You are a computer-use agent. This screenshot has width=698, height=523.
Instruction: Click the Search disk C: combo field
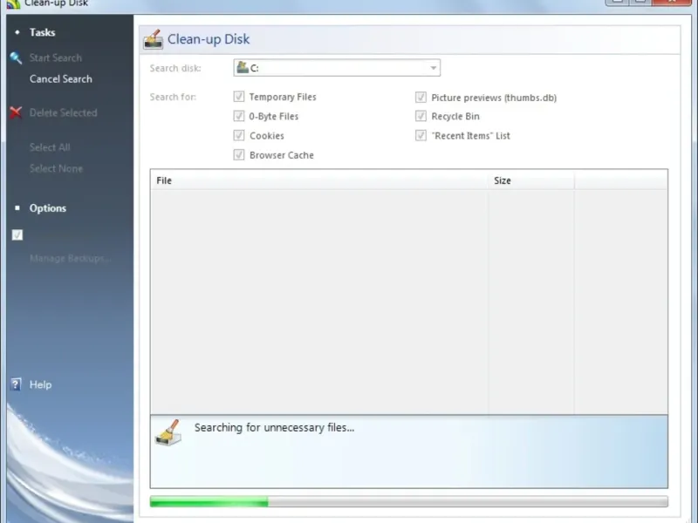337,68
